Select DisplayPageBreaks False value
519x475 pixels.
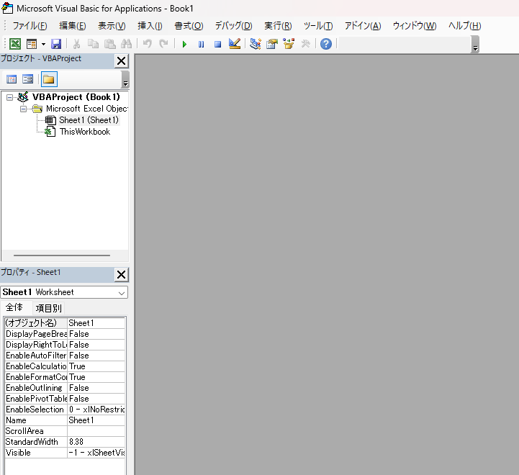pyautogui.click(x=96, y=334)
